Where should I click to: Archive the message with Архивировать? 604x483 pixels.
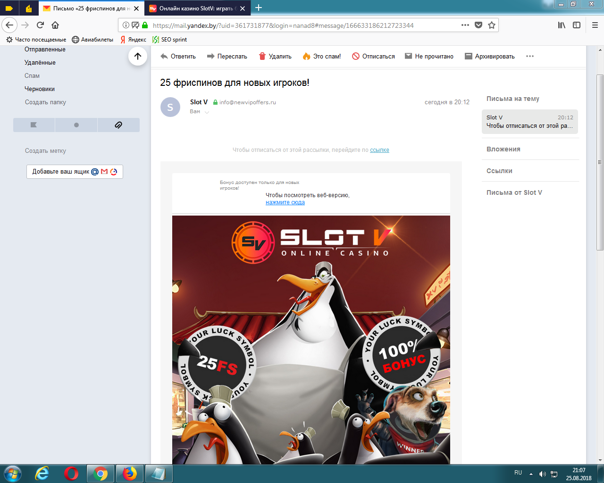click(490, 56)
